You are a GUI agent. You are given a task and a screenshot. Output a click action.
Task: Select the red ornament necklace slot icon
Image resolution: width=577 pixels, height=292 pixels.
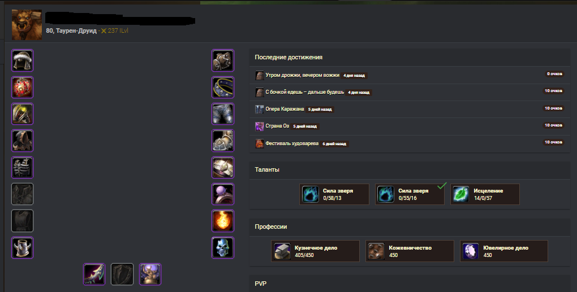point(23,88)
